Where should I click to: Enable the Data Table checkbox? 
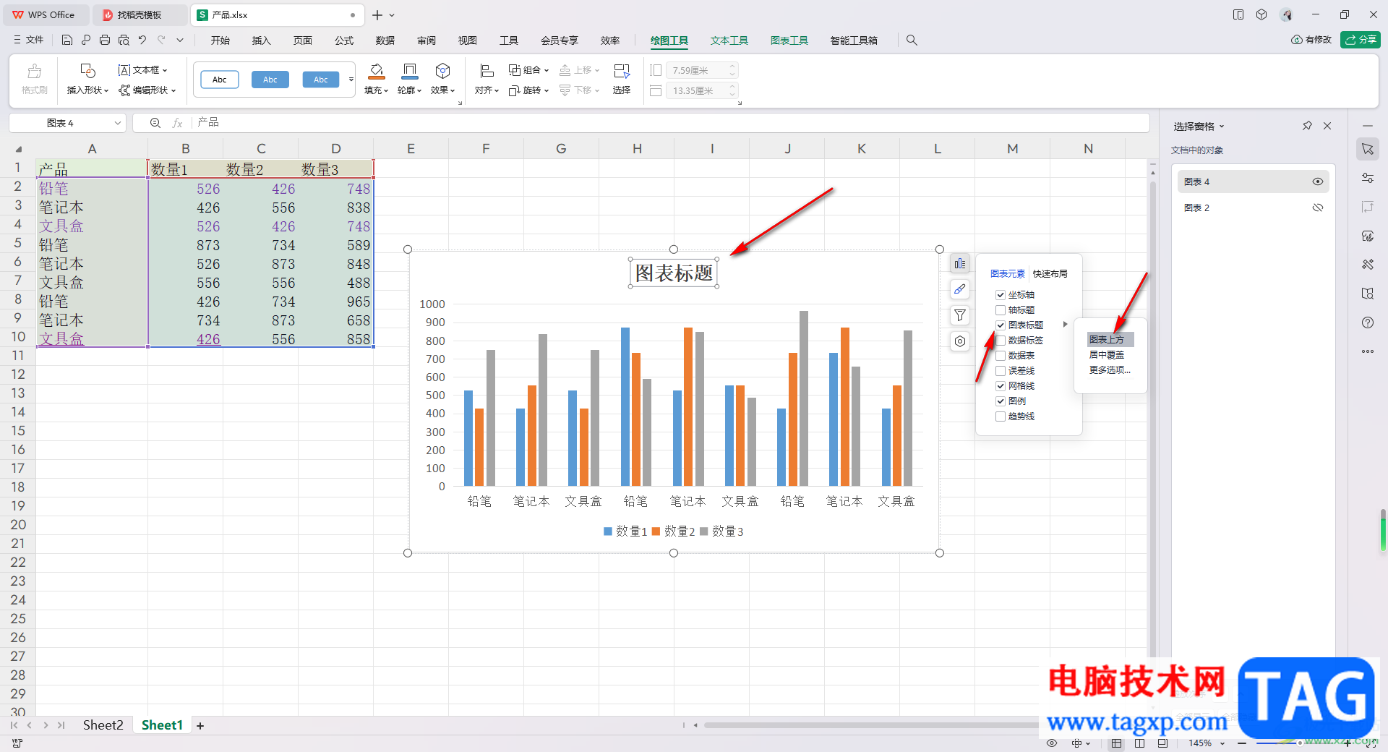1001,356
